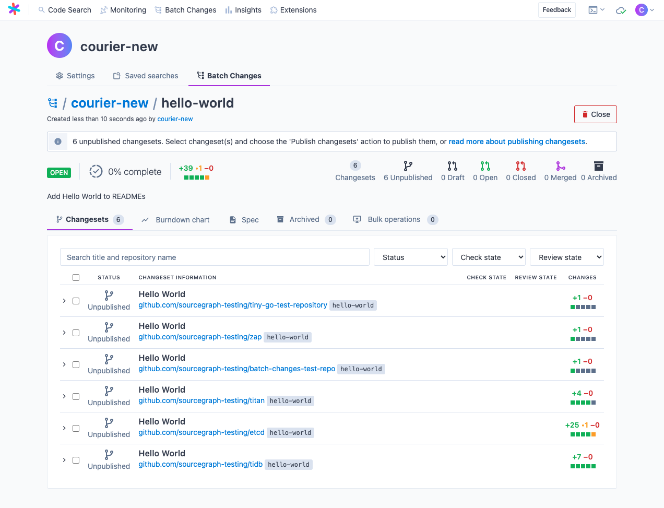
Task: Click the search title and repository field
Action: [x=214, y=256]
